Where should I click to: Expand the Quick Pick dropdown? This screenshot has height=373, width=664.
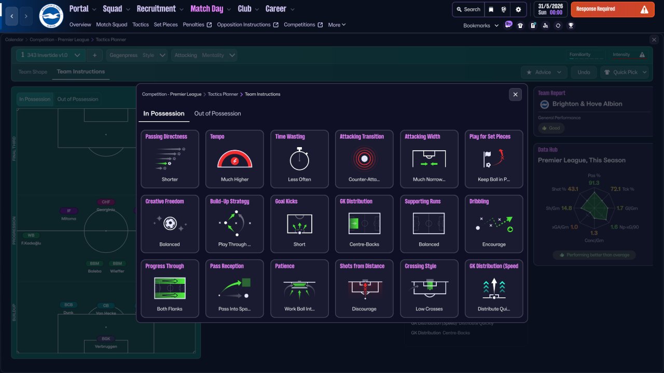click(625, 73)
